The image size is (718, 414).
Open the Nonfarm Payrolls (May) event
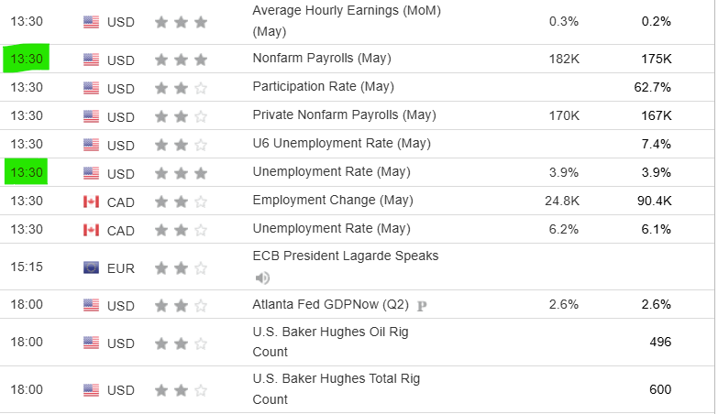(322, 58)
